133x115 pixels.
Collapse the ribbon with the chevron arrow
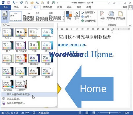[x=130, y=25]
